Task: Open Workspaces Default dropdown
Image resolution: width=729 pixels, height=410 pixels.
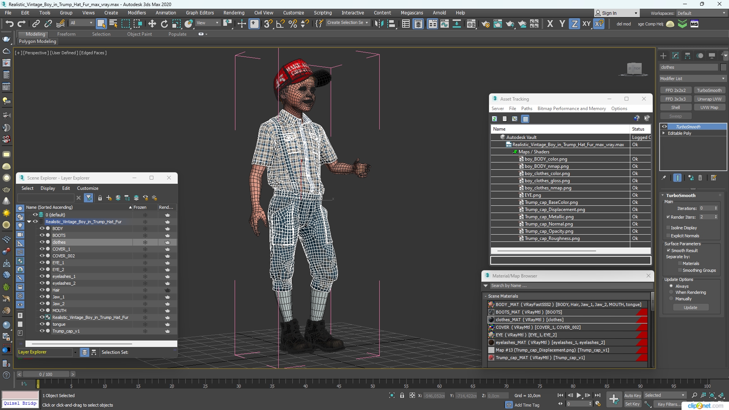Action: [x=701, y=13]
